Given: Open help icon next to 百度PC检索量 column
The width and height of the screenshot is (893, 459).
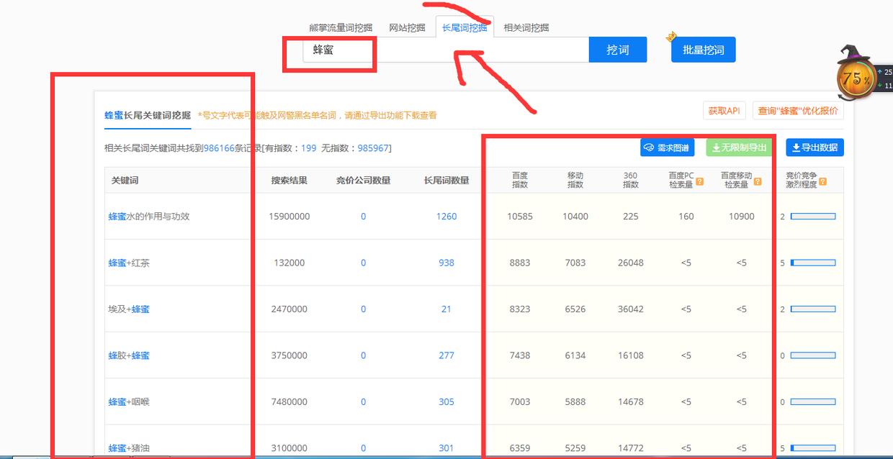Looking at the screenshot, I should [699, 183].
